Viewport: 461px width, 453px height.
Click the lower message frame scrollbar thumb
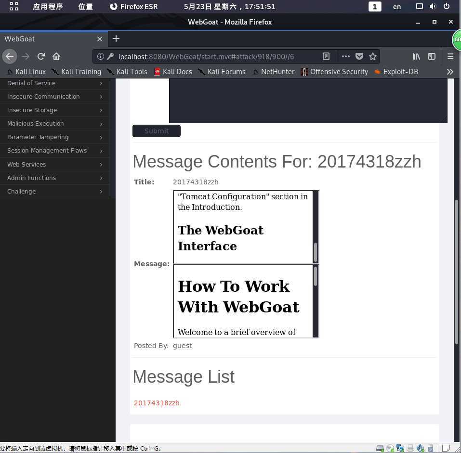click(316, 276)
